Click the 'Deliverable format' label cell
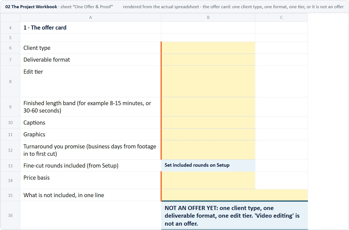This screenshot has width=349, height=230. tap(91, 60)
